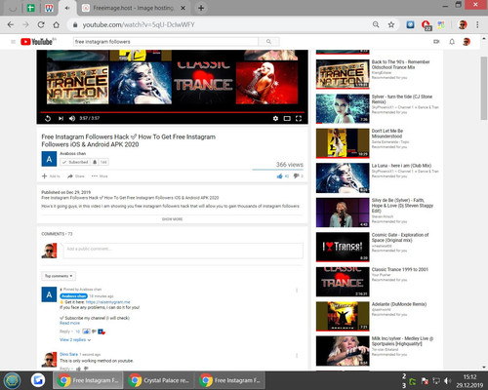Go back in the browser
488x390 pixels.
point(11,24)
